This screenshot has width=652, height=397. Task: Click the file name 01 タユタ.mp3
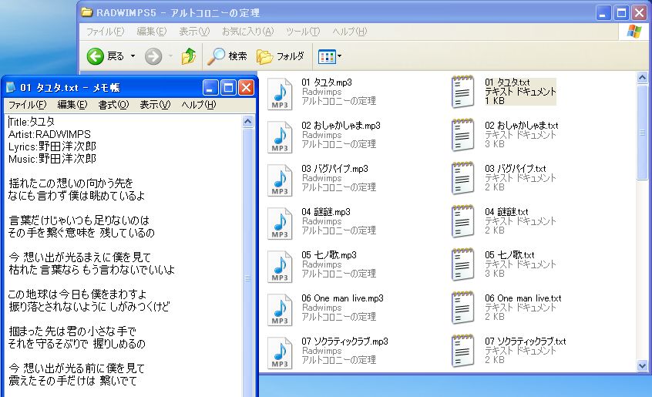click(327, 82)
